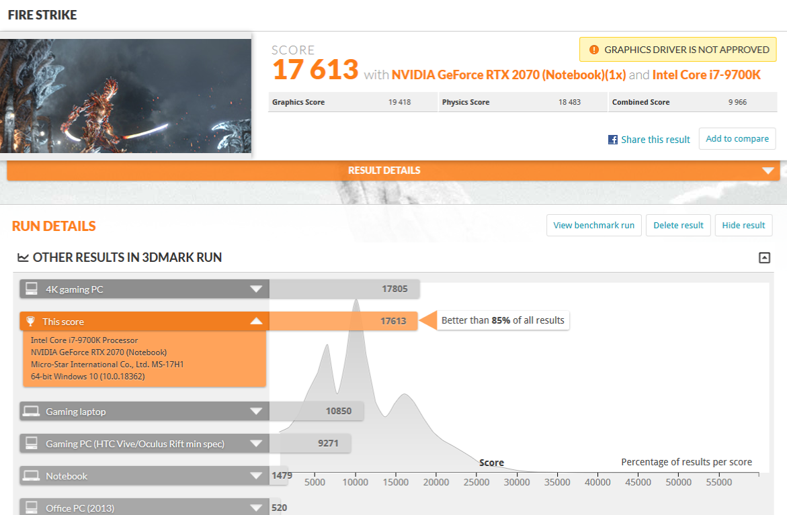The width and height of the screenshot is (787, 515).
Task: Click the Micro-Star International MS-17H1 line
Action: click(x=107, y=364)
